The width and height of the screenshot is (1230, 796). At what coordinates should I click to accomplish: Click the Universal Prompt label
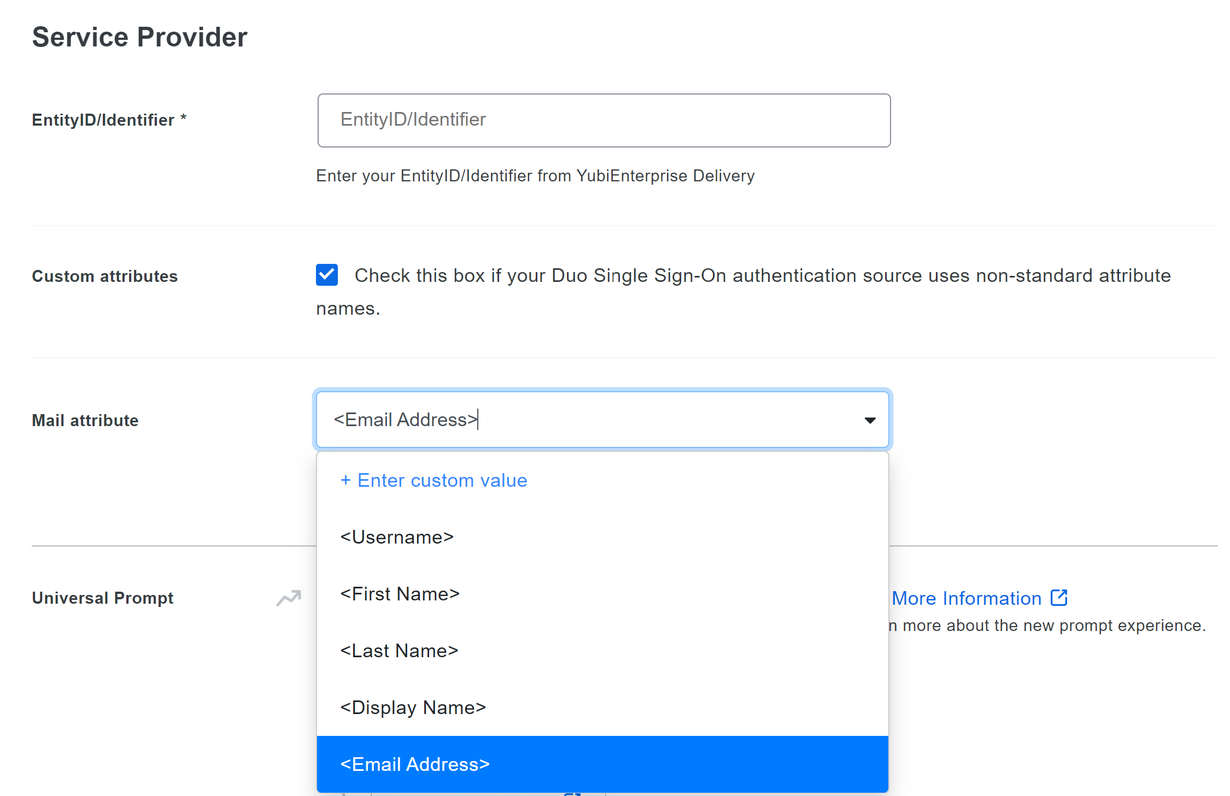coord(103,598)
